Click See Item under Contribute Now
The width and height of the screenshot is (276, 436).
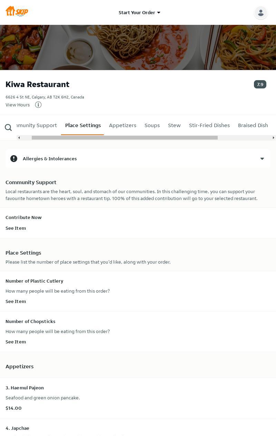tap(16, 228)
